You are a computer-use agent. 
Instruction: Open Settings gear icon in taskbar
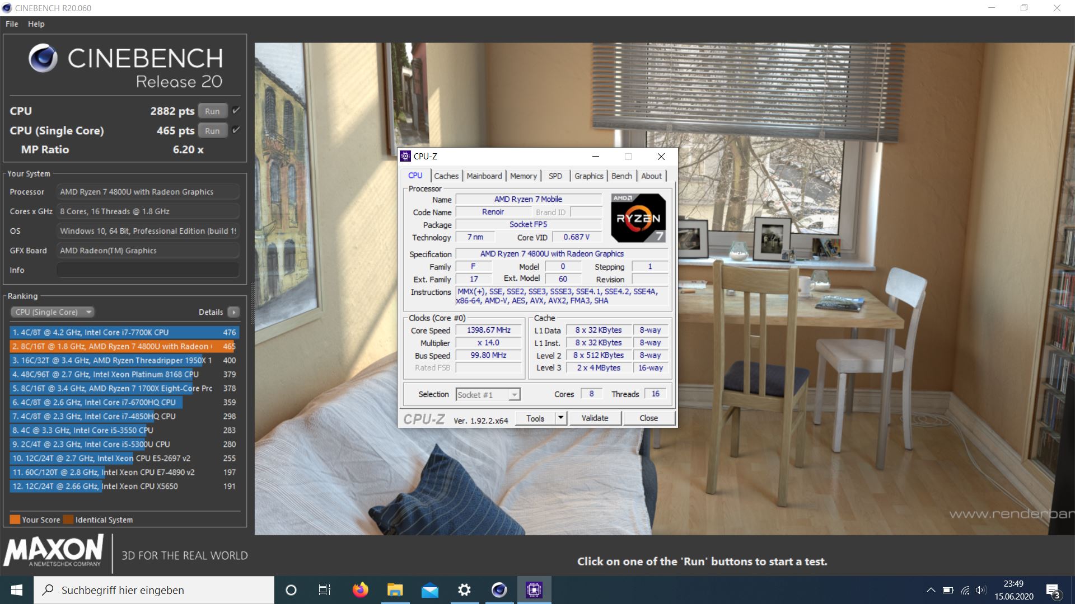coord(464,590)
